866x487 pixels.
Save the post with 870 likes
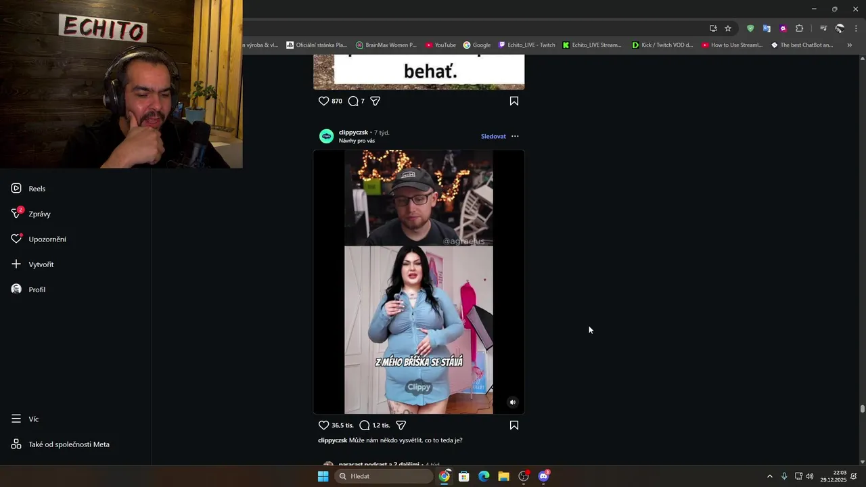tap(514, 101)
